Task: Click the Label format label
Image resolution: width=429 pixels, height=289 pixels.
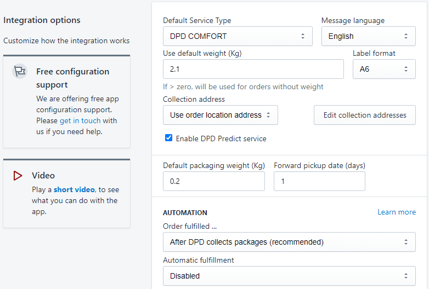Action: coord(374,53)
